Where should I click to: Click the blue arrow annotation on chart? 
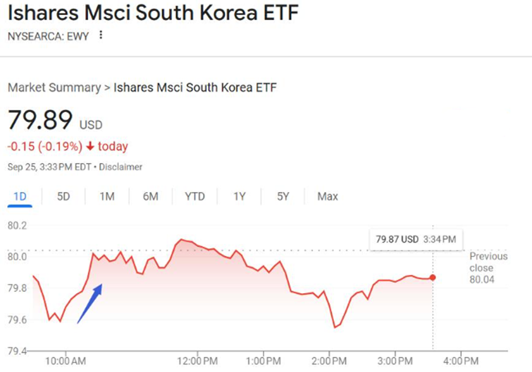89,304
